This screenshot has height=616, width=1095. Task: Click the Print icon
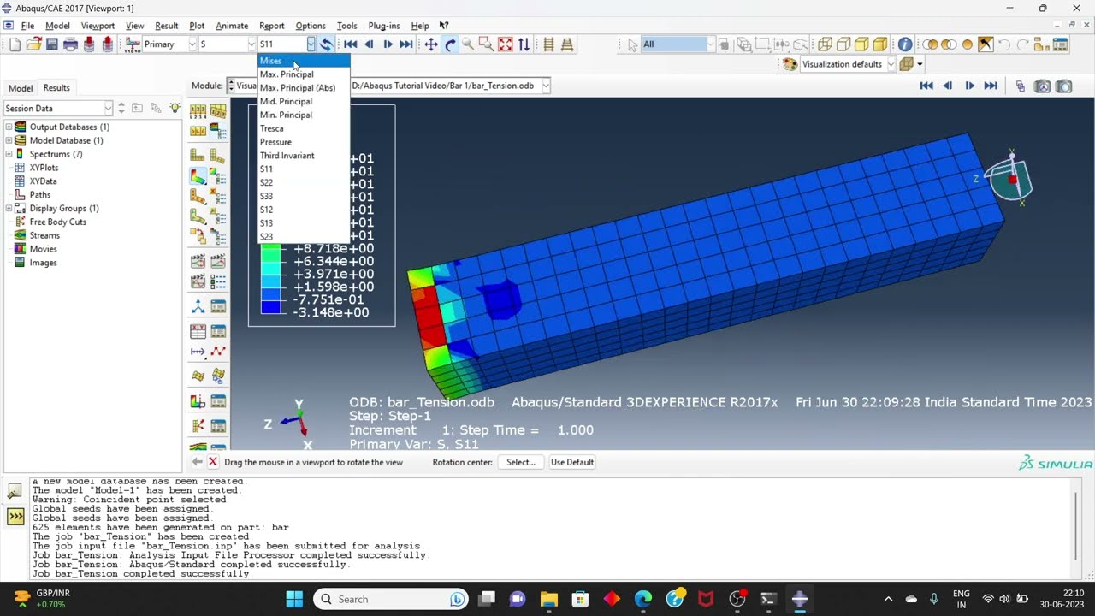tap(71, 44)
